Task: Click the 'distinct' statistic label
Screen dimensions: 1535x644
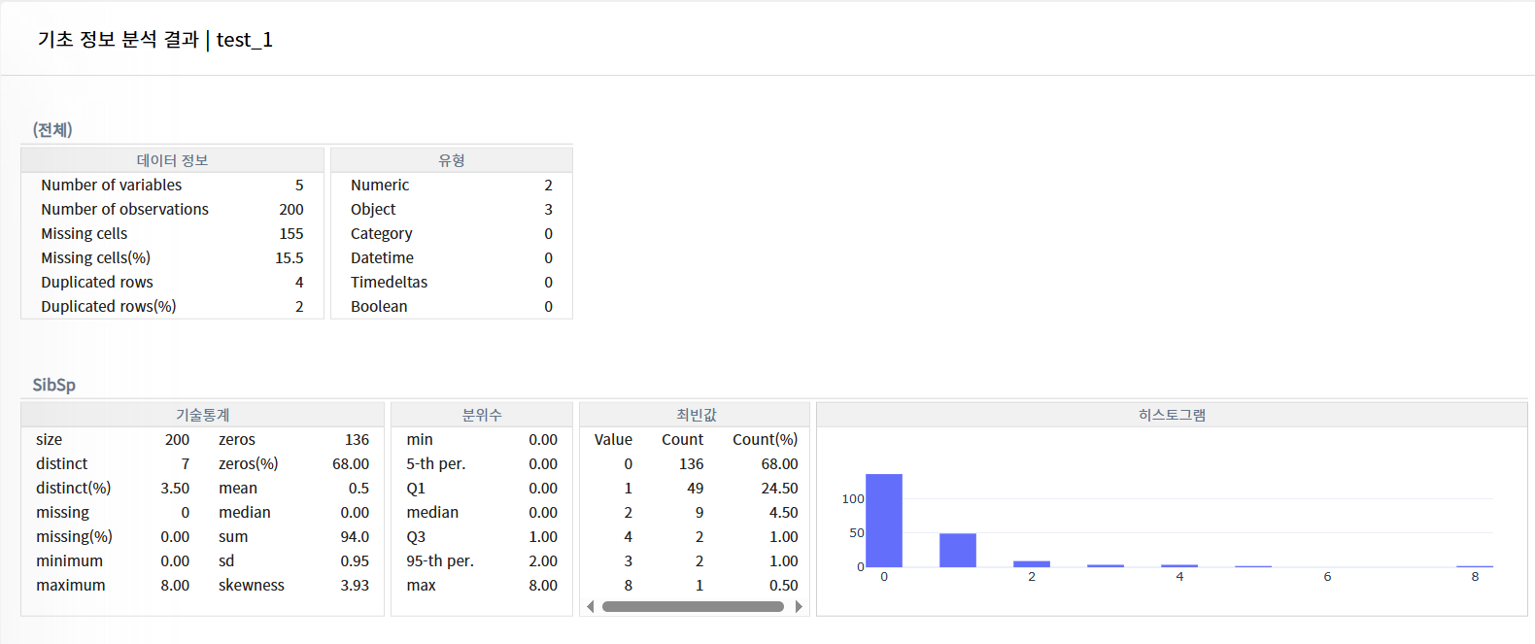Action: click(61, 463)
